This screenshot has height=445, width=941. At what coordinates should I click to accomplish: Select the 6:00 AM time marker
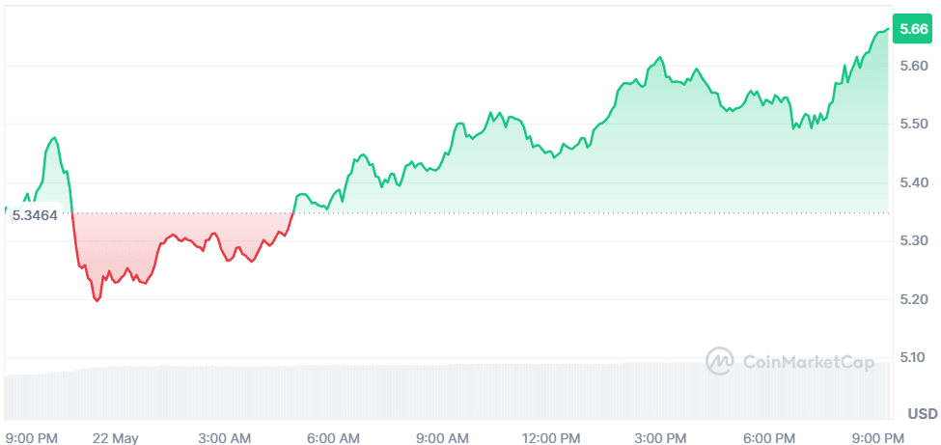336,437
